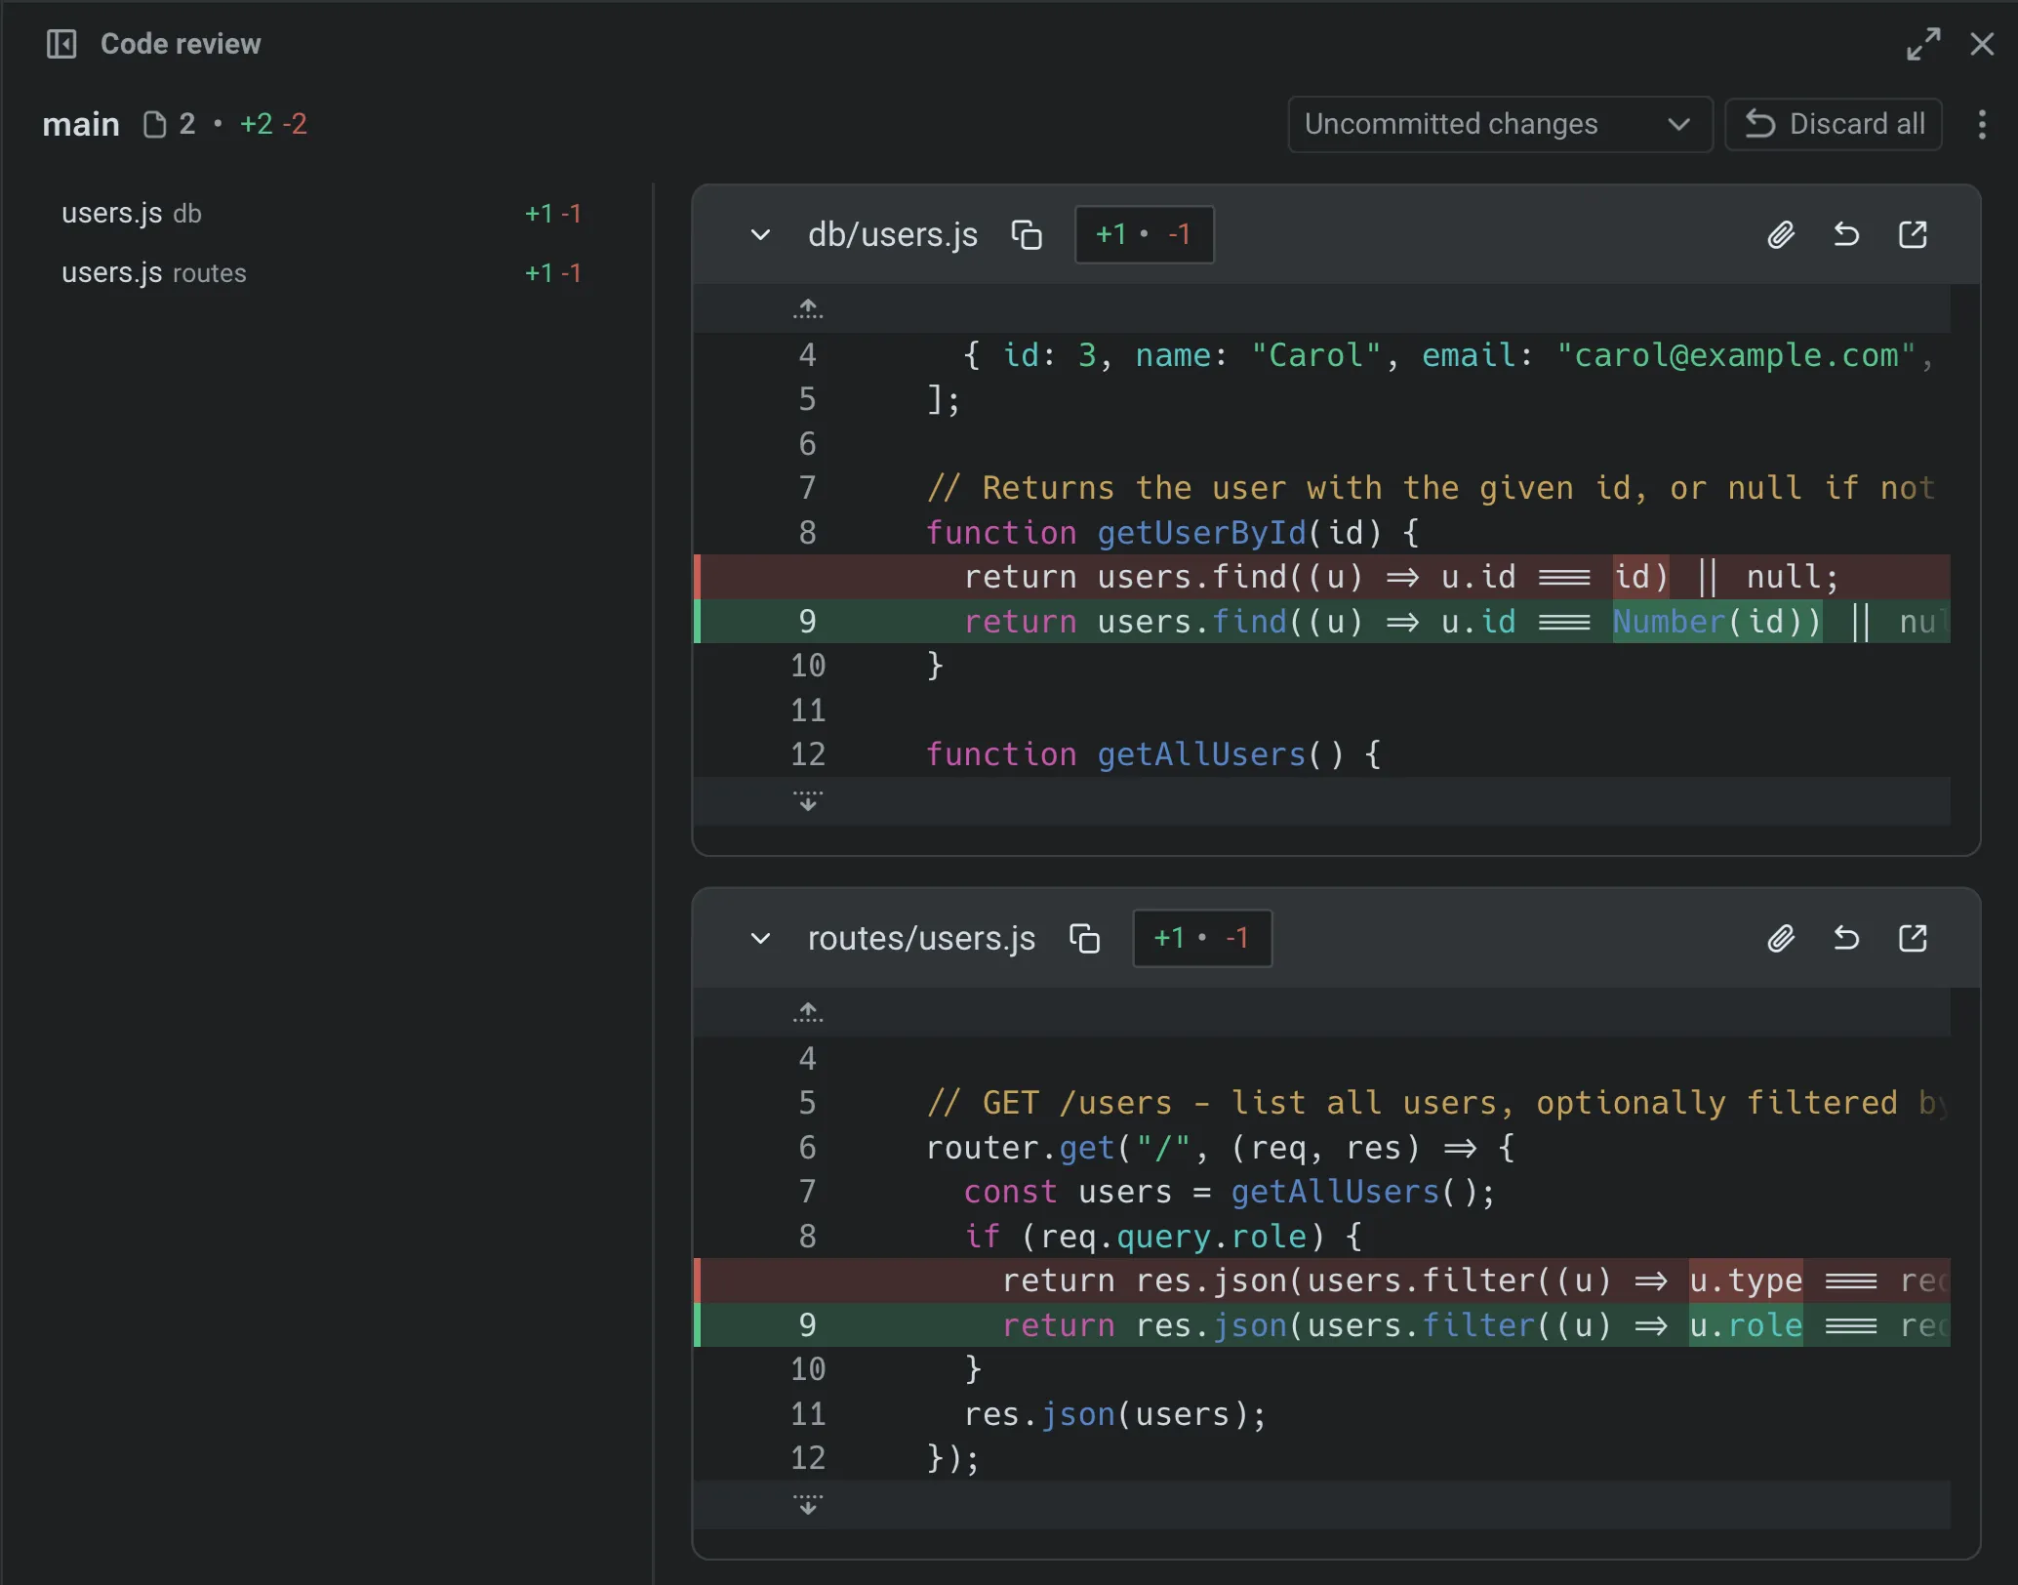
Task: Expand the code review panel to fullscreen
Action: click(x=1923, y=44)
